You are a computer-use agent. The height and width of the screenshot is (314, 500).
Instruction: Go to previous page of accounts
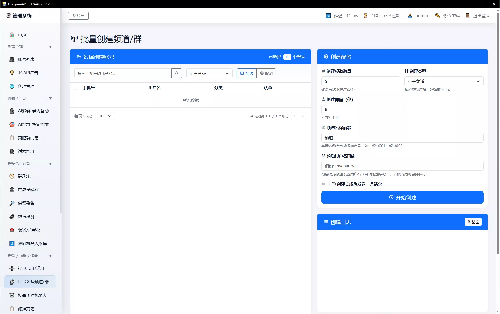point(295,116)
